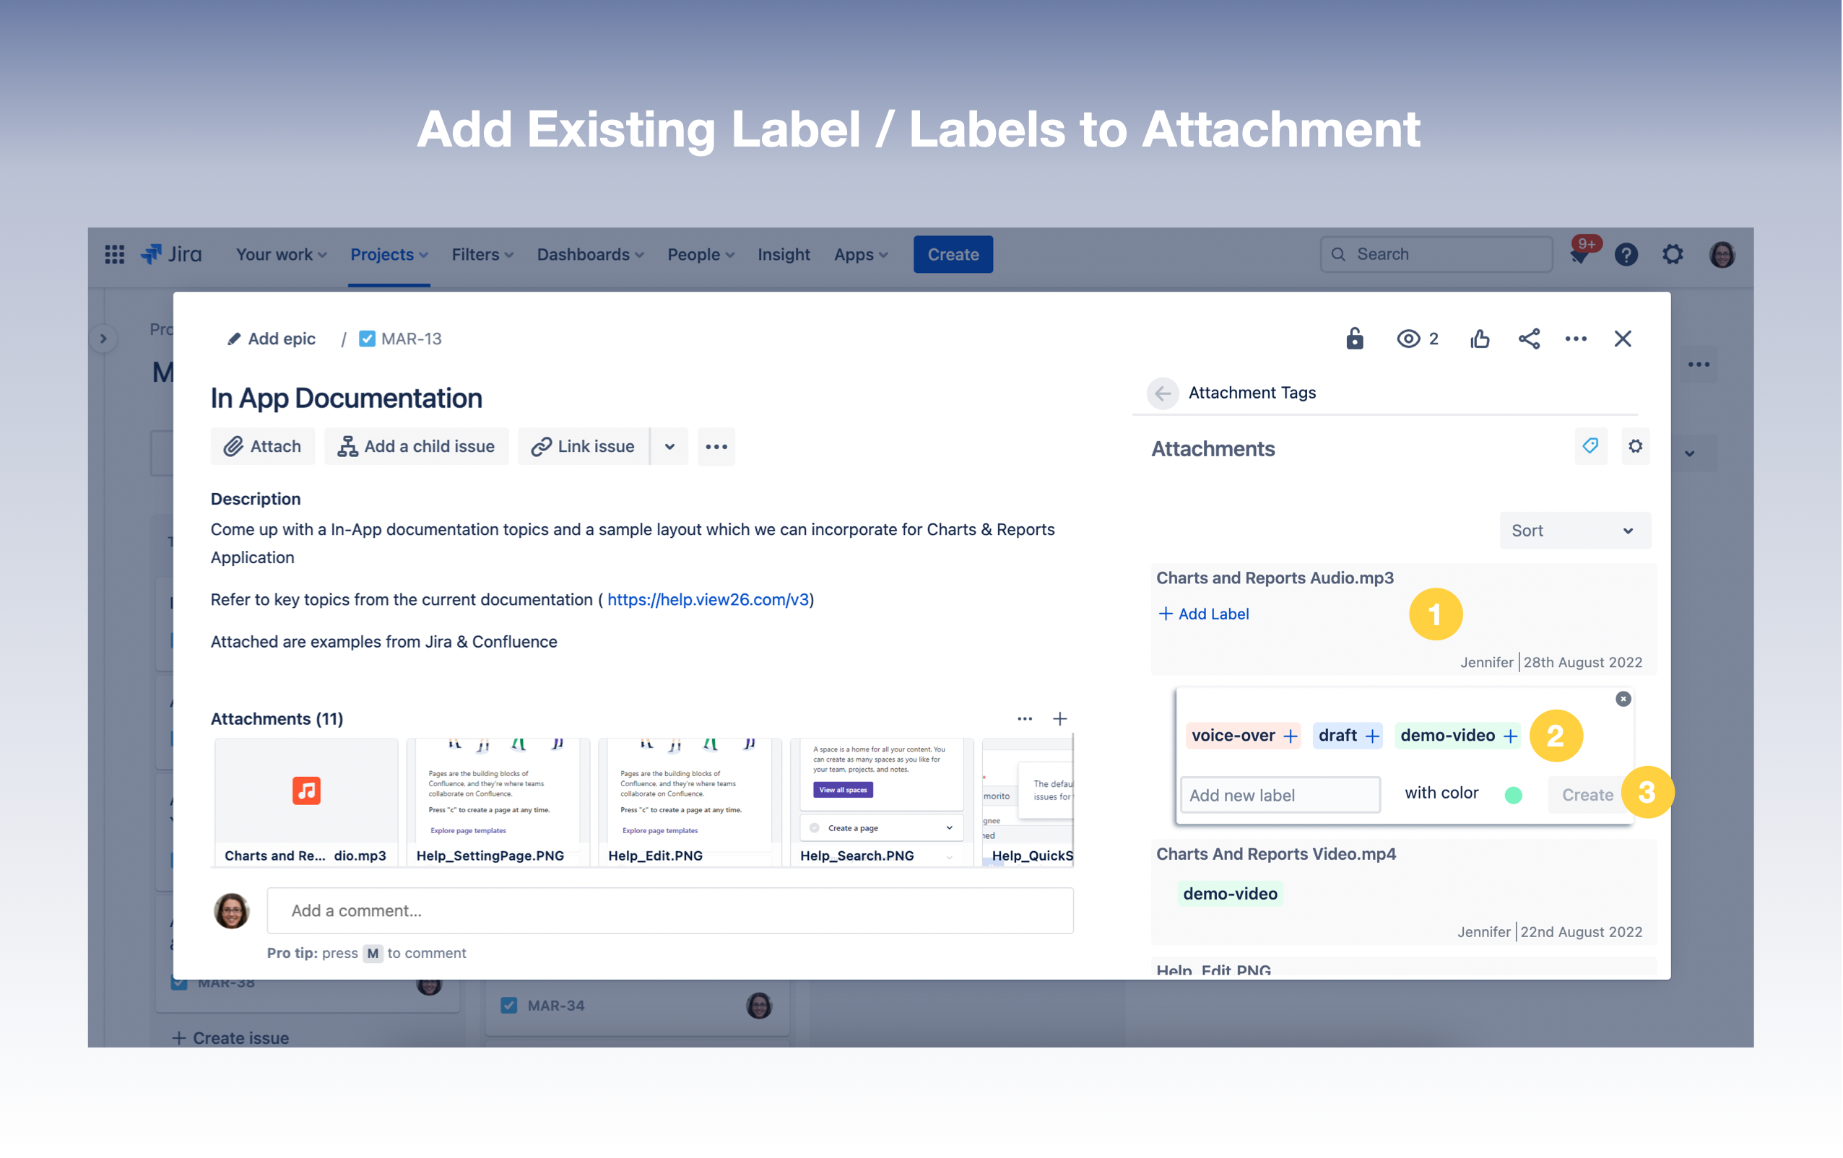
Task: Vote with the thumbs up icon
Action: point(1479,339)
